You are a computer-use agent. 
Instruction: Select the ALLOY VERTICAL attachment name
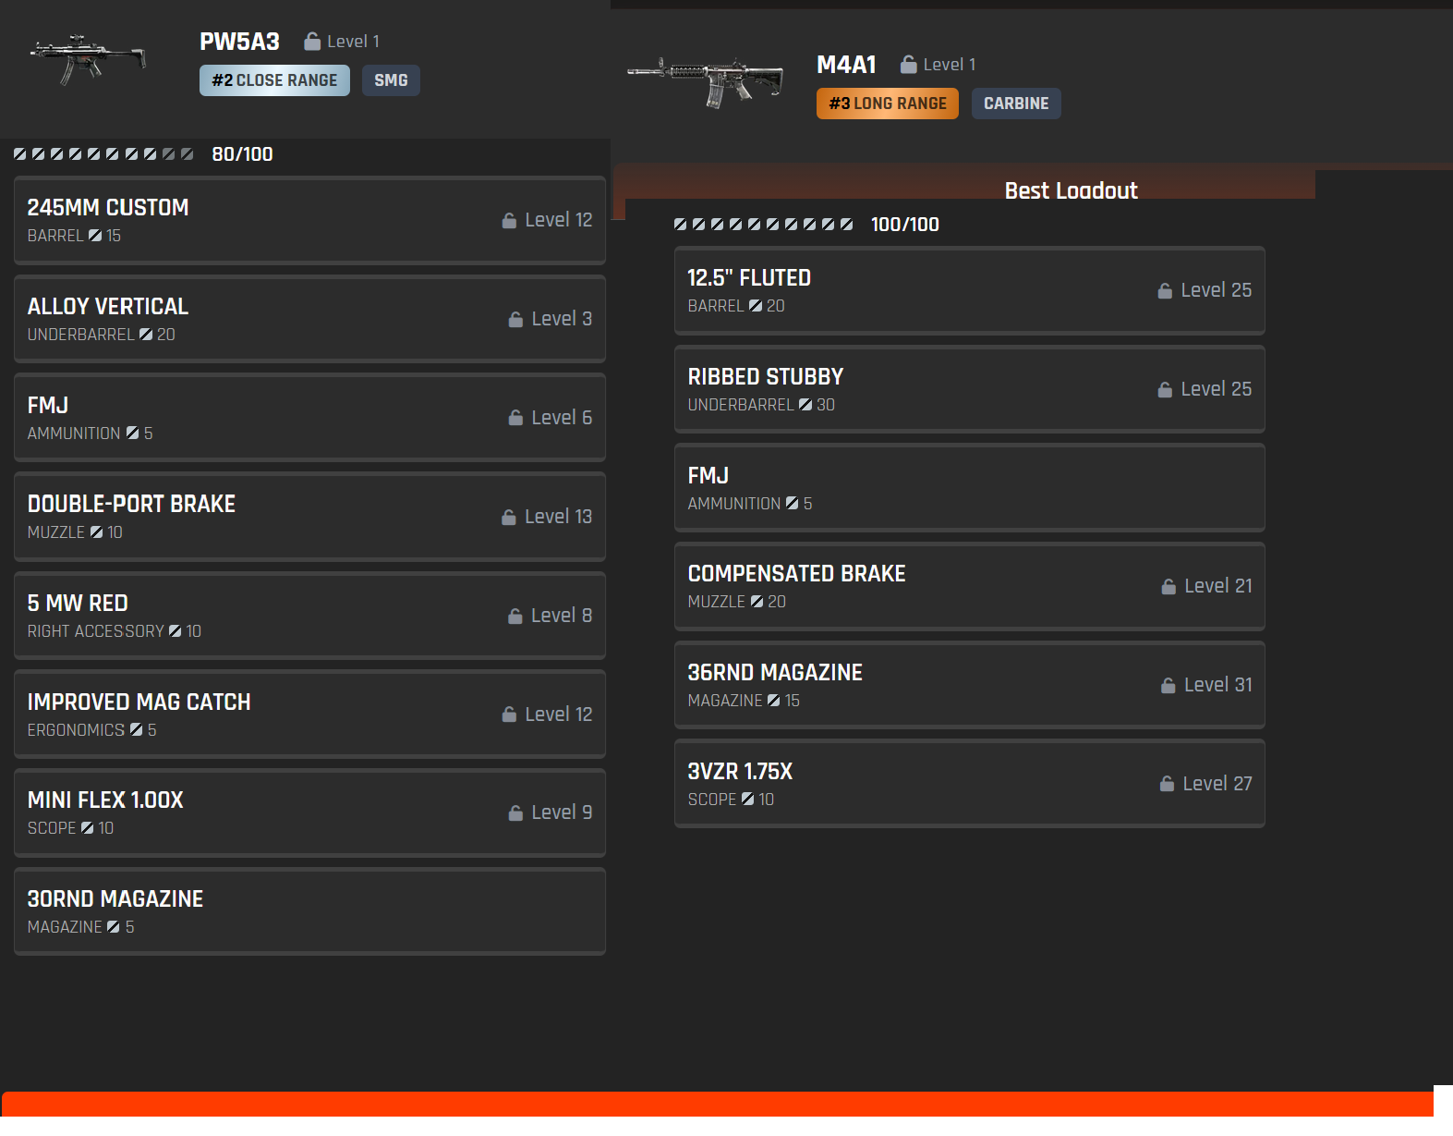tap(108, 307)
